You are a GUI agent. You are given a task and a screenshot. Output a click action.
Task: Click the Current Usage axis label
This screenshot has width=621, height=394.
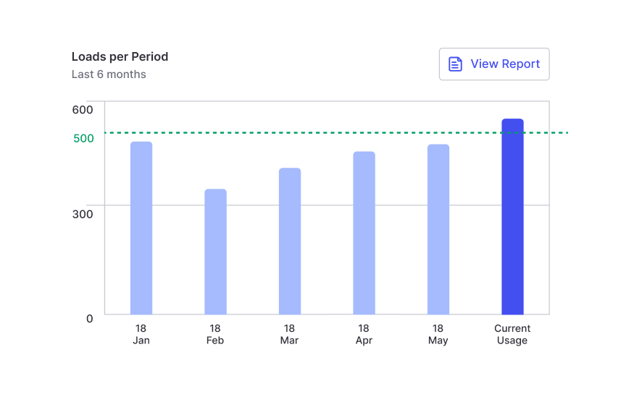pos(512,334)
